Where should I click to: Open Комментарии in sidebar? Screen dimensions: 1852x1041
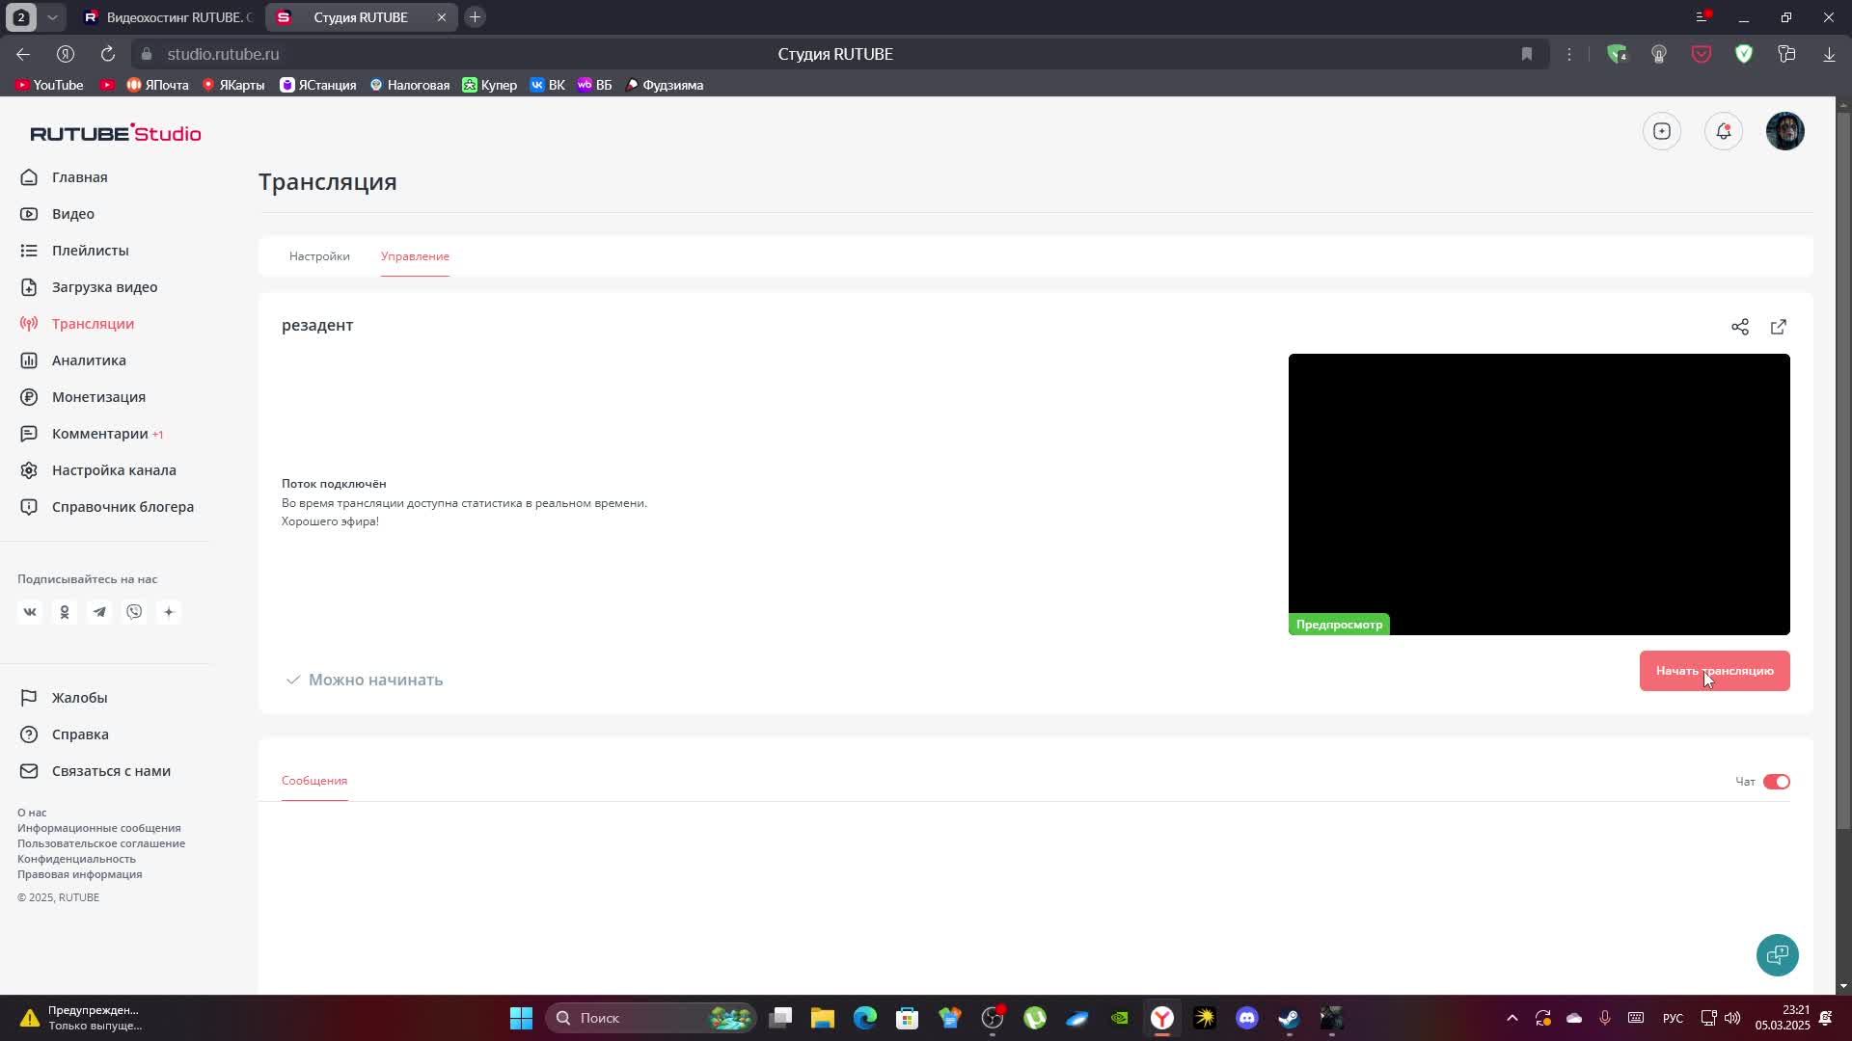pyautogui.click(x=100, y=434)
